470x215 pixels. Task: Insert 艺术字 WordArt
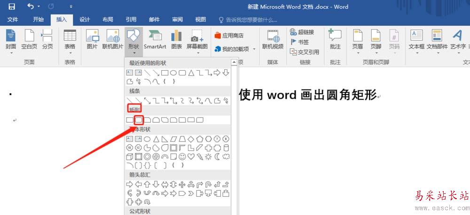click(458, 42)
